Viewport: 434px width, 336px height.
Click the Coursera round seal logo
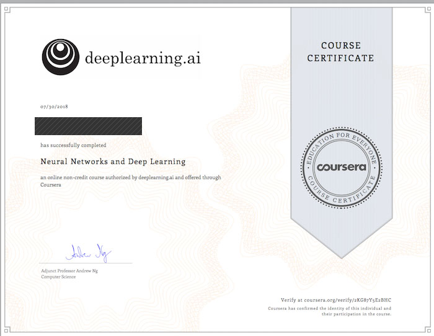point(341,167)
